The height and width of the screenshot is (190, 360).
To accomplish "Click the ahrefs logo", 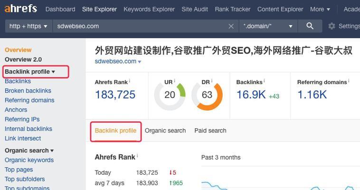I will pyautogui.click(x=21, y=9).
